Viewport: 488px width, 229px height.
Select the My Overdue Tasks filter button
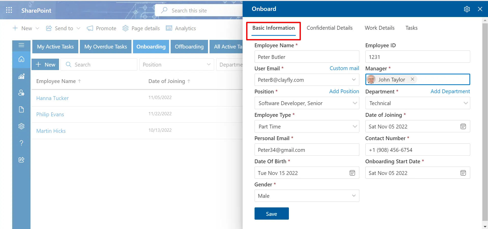pos(105,46)
